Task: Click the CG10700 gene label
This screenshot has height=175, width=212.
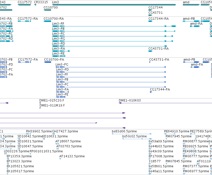Action: pyautogui.click(x=51, y=7)
